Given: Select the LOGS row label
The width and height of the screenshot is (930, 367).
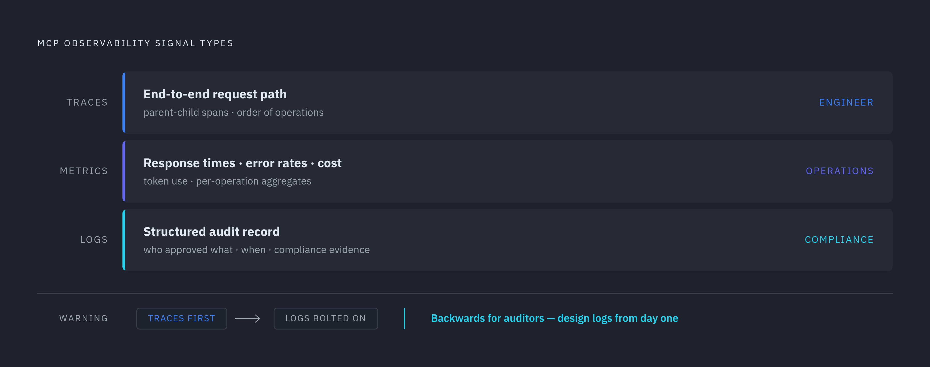Looking at the screenshot, I should 94,240.
